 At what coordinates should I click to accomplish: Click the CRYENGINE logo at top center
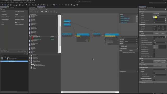(83, 2)
